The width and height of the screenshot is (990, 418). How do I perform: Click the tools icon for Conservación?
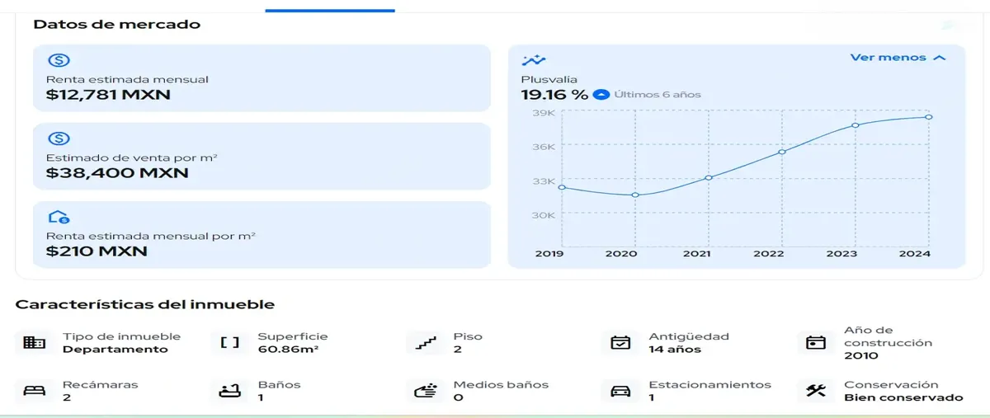pos(816,391)
